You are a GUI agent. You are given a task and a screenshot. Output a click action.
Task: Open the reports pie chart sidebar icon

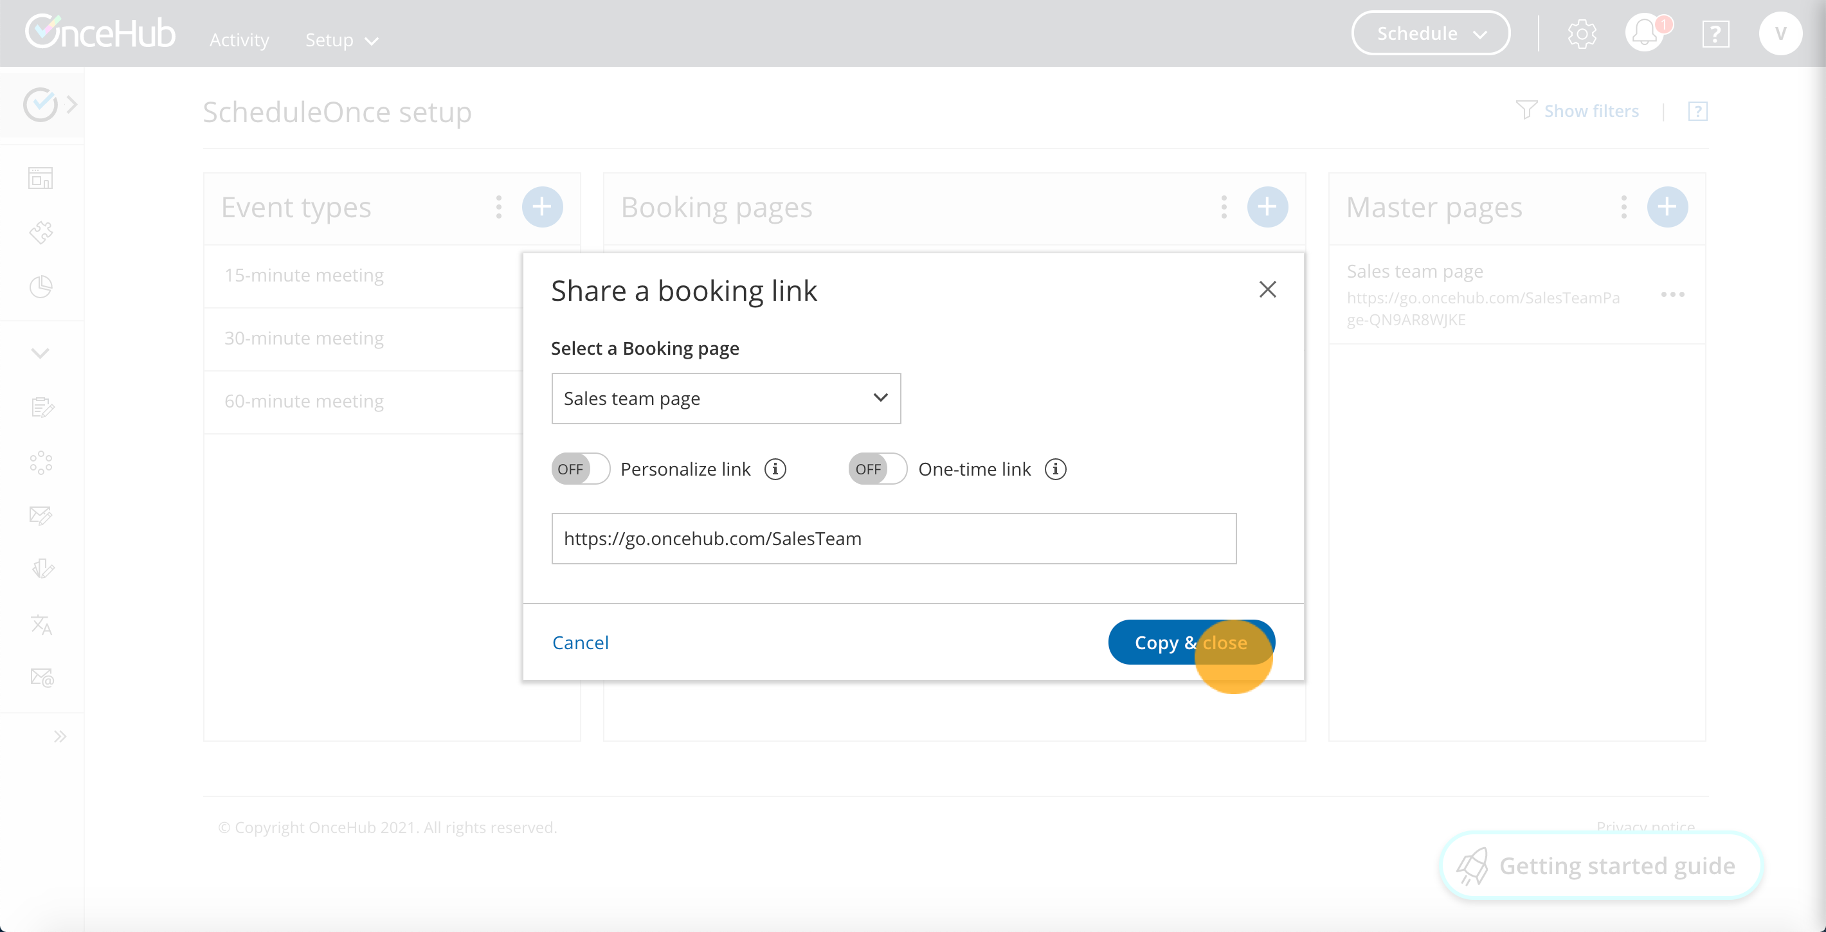[41, 286]
